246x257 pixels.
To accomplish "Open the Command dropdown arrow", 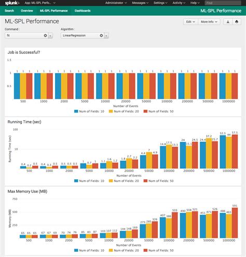I will (x=50, y=36).
